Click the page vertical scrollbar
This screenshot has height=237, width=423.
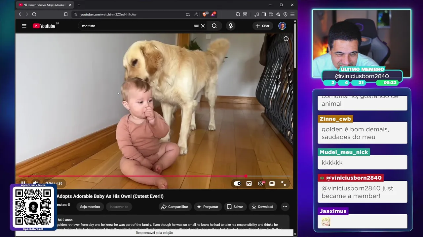[x=295, y=46]
